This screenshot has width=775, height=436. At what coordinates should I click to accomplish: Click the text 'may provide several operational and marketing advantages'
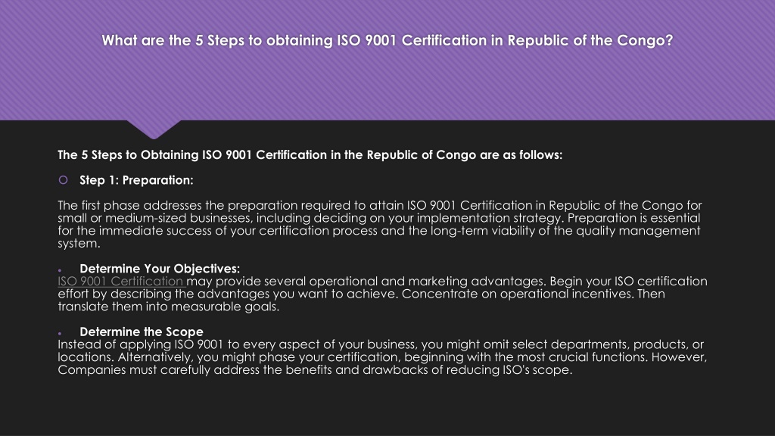tap(366, 282)
